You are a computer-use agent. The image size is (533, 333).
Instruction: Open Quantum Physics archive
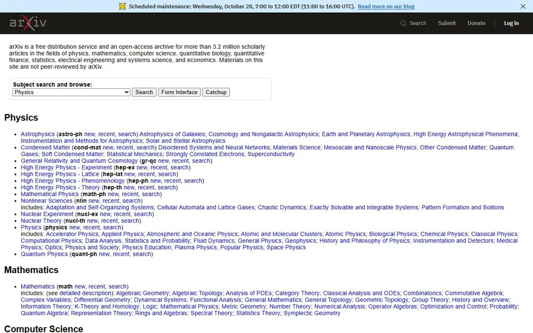(x=44, y=254)
